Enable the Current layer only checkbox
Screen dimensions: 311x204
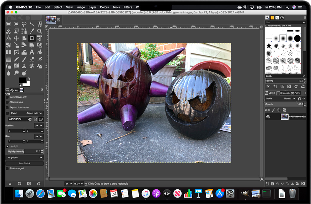click(7, 97)
